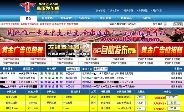
Task: Click the left 黄金广告位招租 banner
Action: click(23, 50)
